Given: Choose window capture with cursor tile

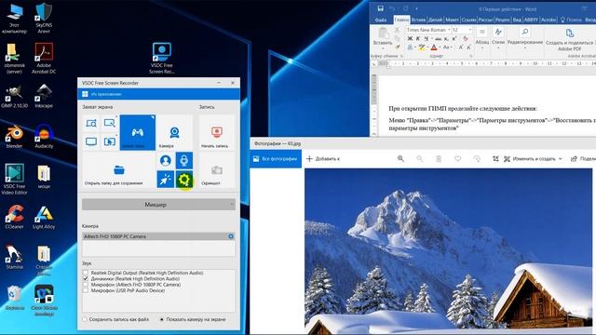Looking at the screenshot, I should [x=110, y=141].
